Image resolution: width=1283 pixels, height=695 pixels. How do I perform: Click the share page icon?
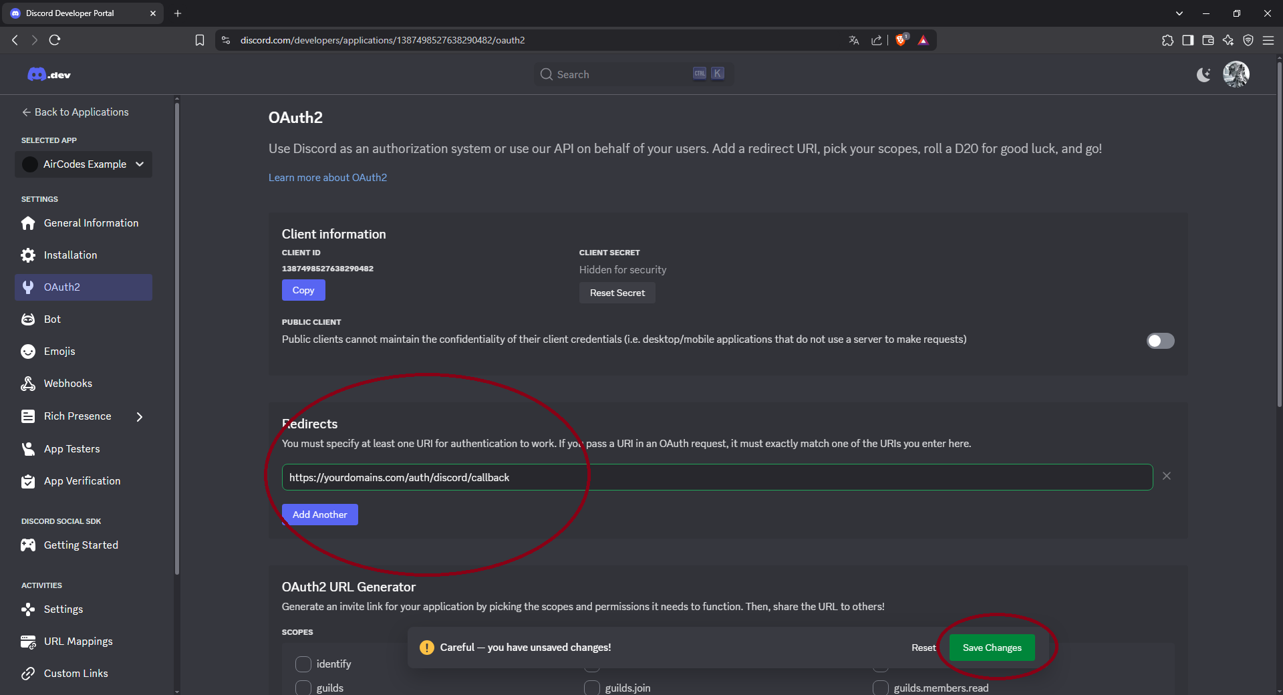(877, 40)
